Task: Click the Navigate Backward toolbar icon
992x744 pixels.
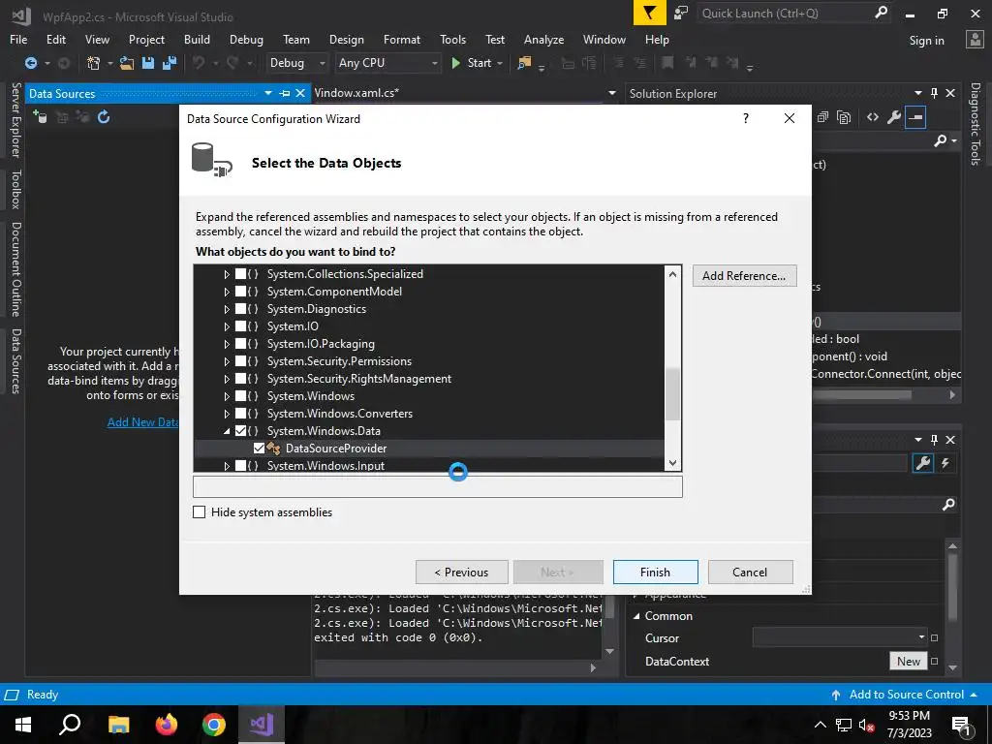Action: (x=30, y=63)
